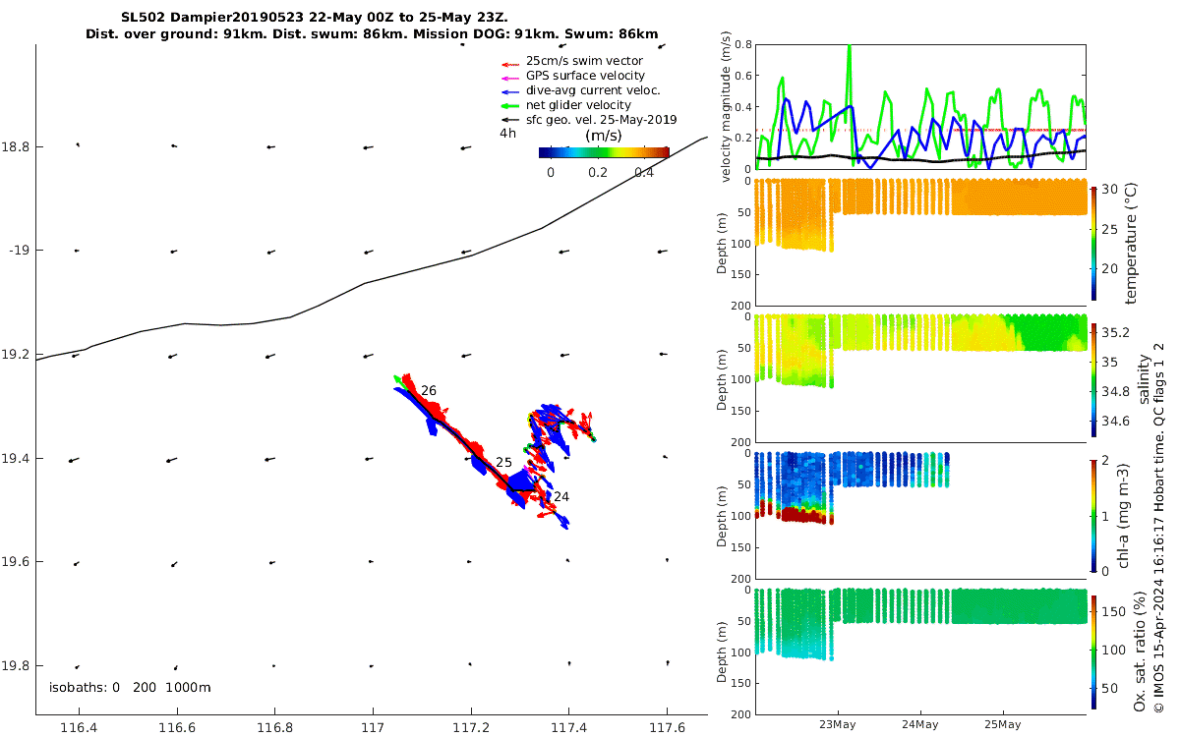This screenshot has height=737, width=1180.
Task: Click the map longitude label '116.6'
Action: (177, 728)
